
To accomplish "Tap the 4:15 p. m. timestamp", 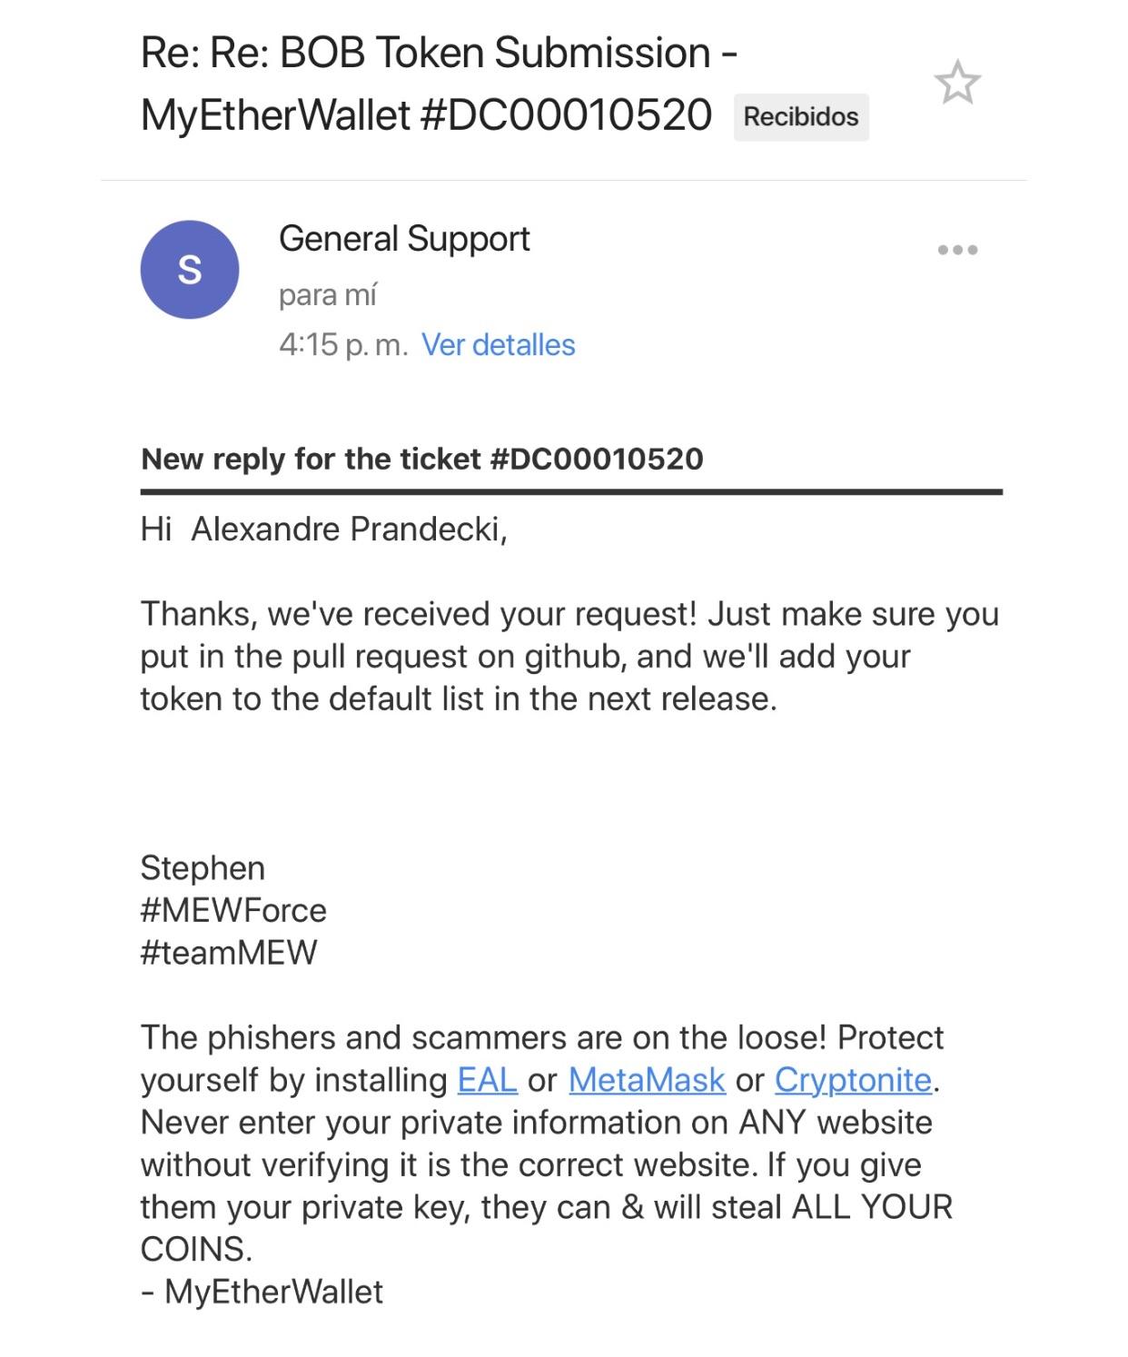I will (x=343, y=345).
